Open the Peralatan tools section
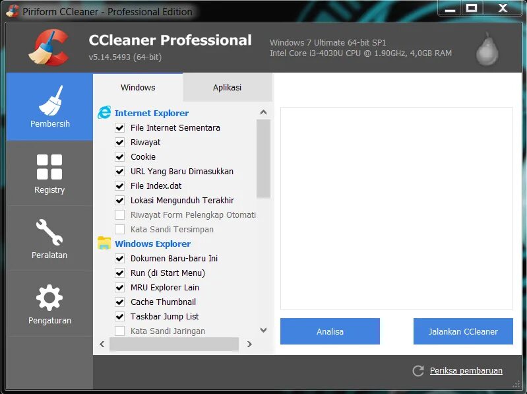This screenshot has width=527, height=394. tap(49, 239)
